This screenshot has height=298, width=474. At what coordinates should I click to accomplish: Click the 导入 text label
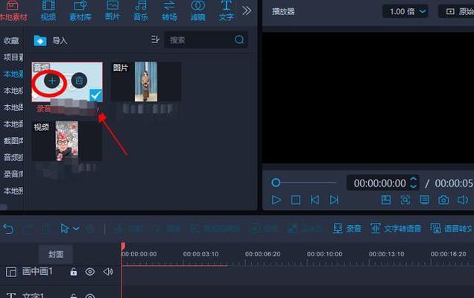click(x=60, y=40)
